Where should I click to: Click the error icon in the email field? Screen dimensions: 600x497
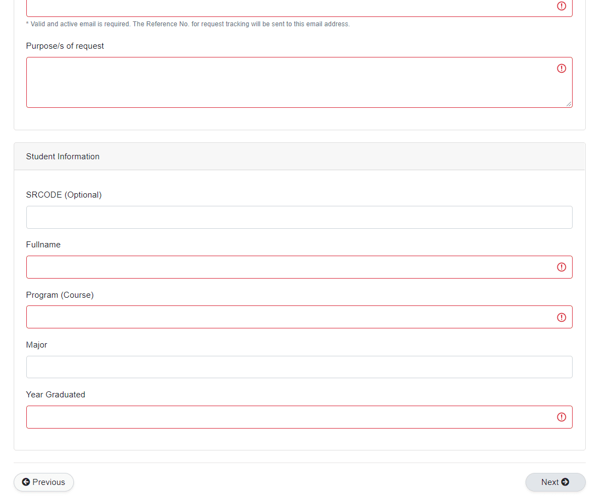click(x=562, y=6)
